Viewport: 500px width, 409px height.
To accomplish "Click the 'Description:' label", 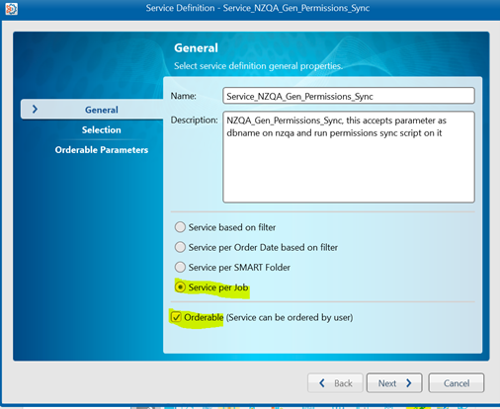I will pos(194,121).
